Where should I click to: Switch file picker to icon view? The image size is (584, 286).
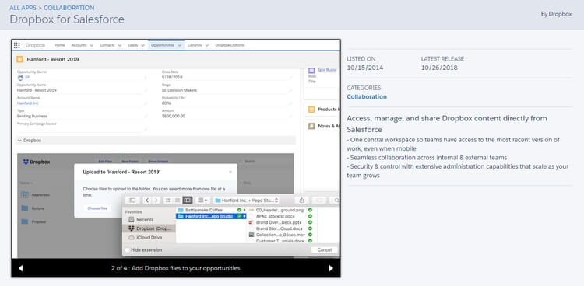tap(168, 201)
